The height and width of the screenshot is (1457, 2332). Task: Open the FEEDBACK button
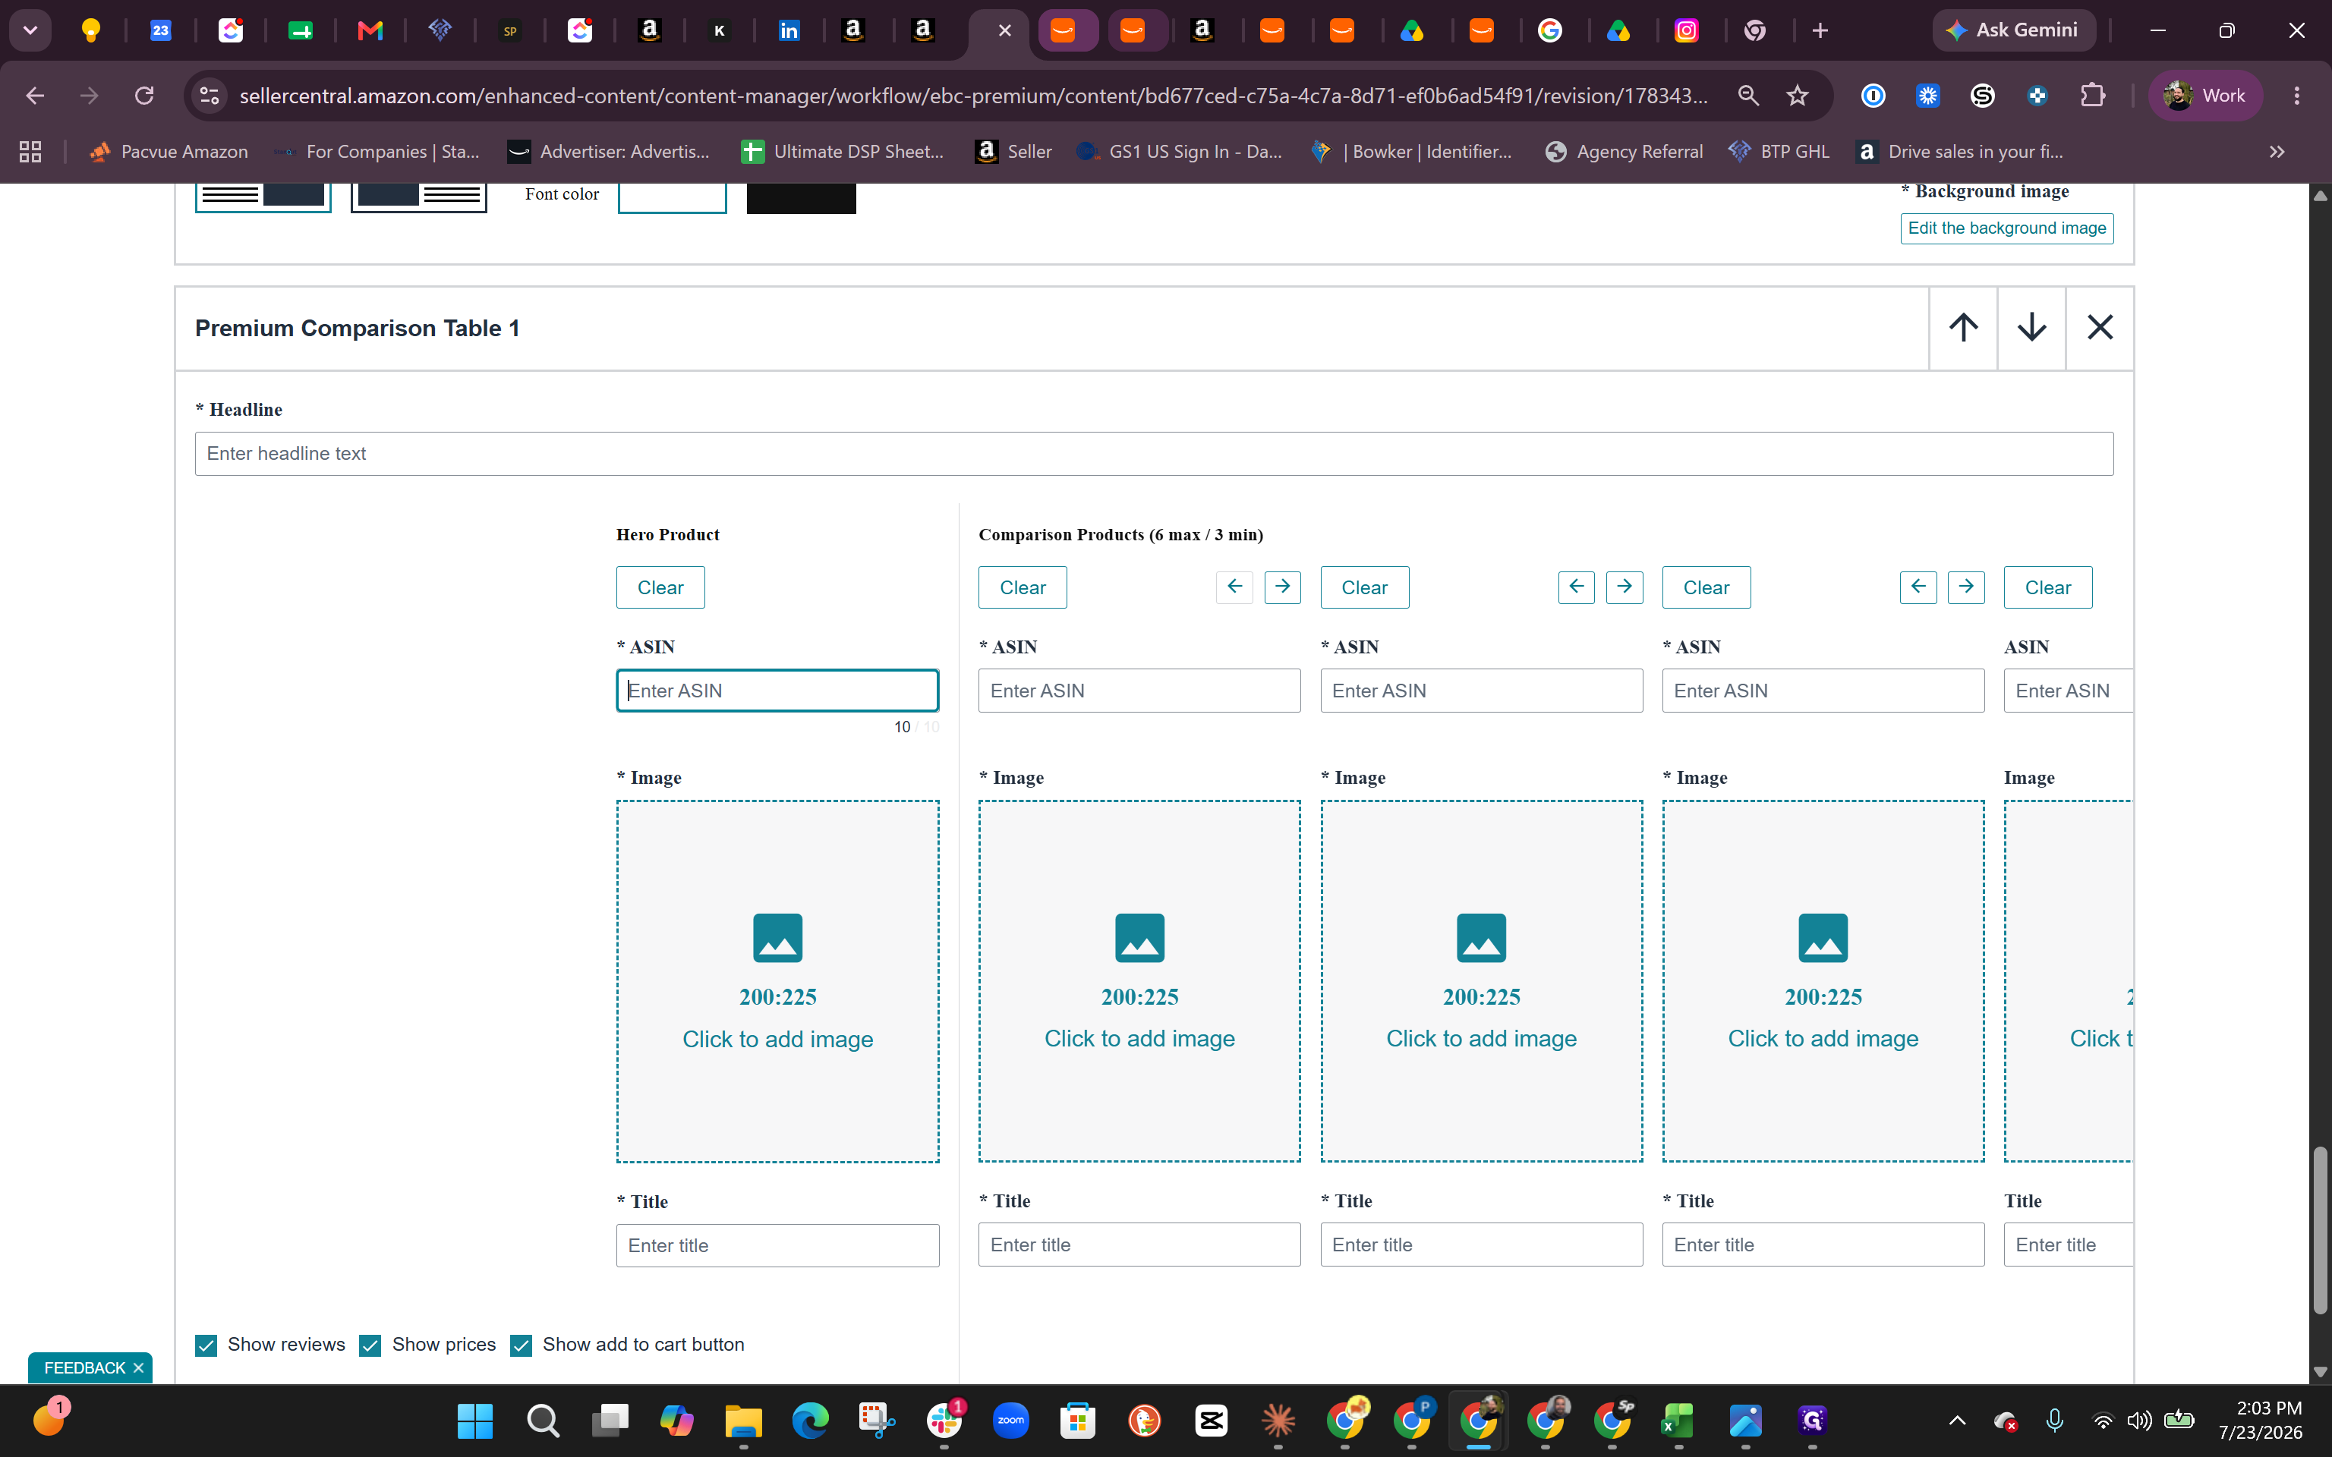(84, 1368)
